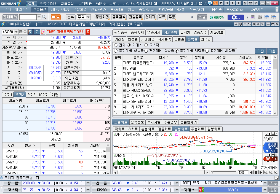Viewport: 280px width, 194px height.
Task: Select 종가대비 하락률 radio option
Action: click(x=177, y=51)
